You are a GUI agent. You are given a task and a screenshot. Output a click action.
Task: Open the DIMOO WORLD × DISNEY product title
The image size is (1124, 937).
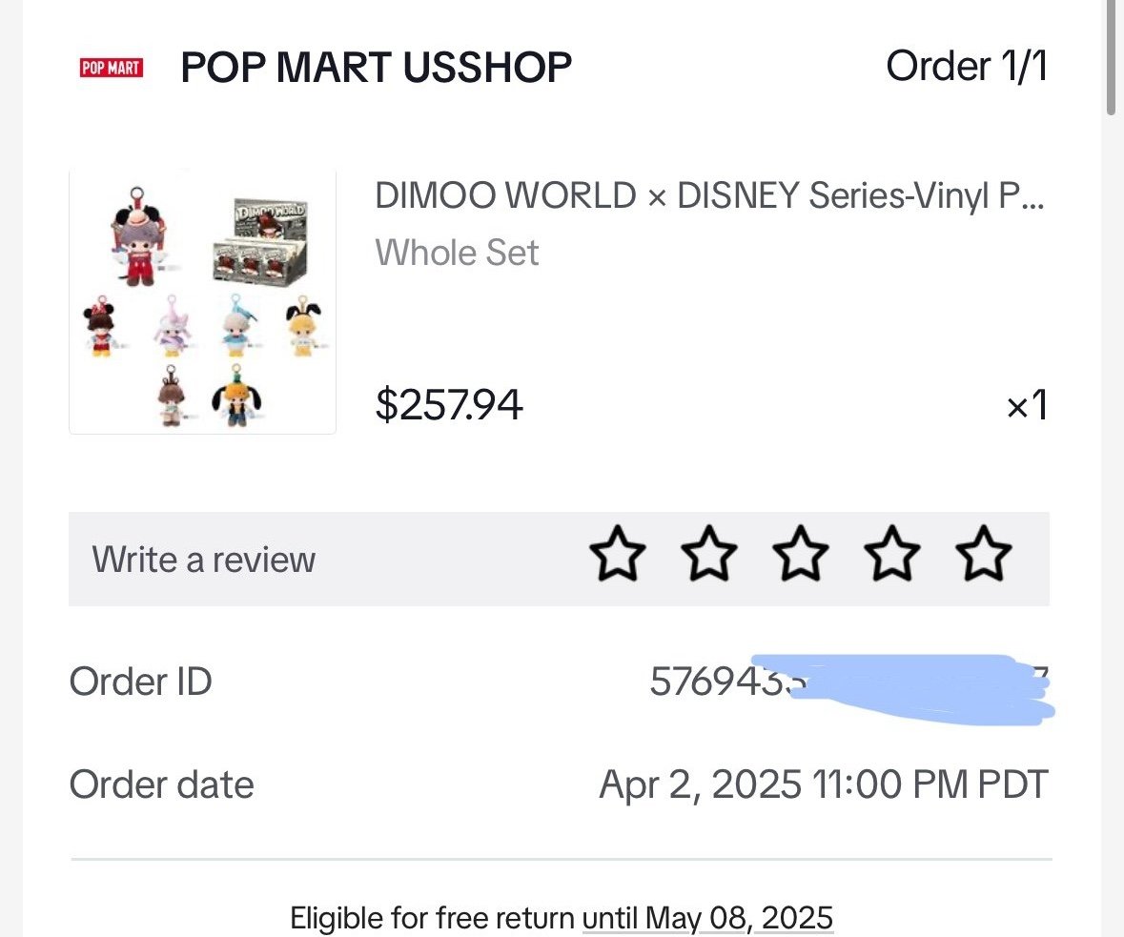tap(709, 195)
